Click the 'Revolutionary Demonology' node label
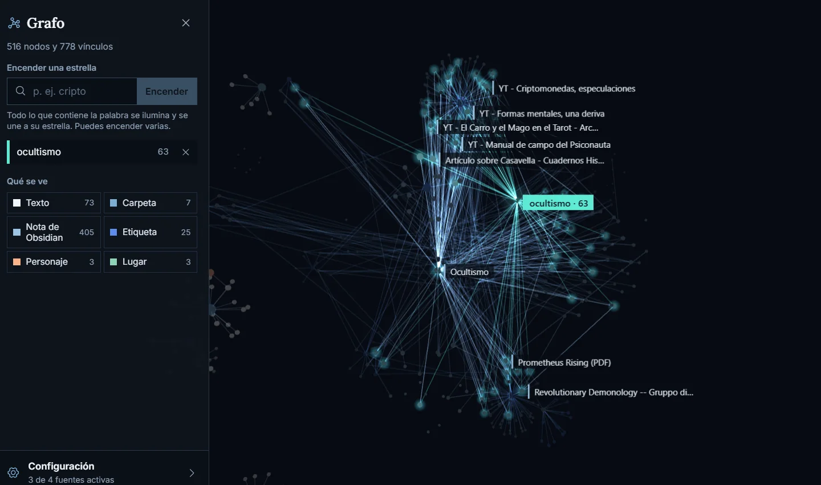 click(x=613, y=393)
